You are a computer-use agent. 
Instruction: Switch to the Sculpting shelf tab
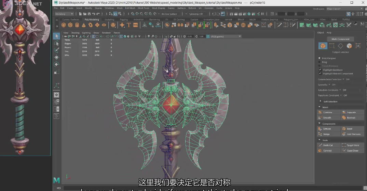(109, 20)
